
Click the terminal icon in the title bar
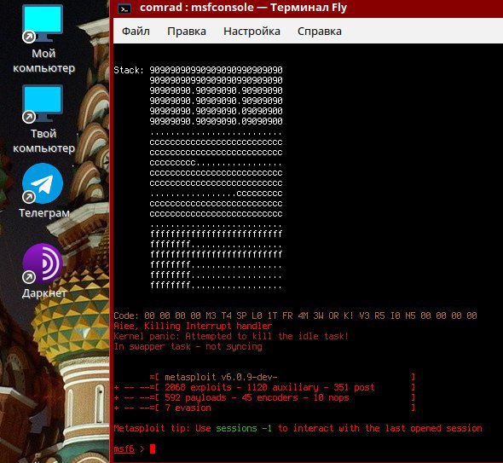pos(124,9)
